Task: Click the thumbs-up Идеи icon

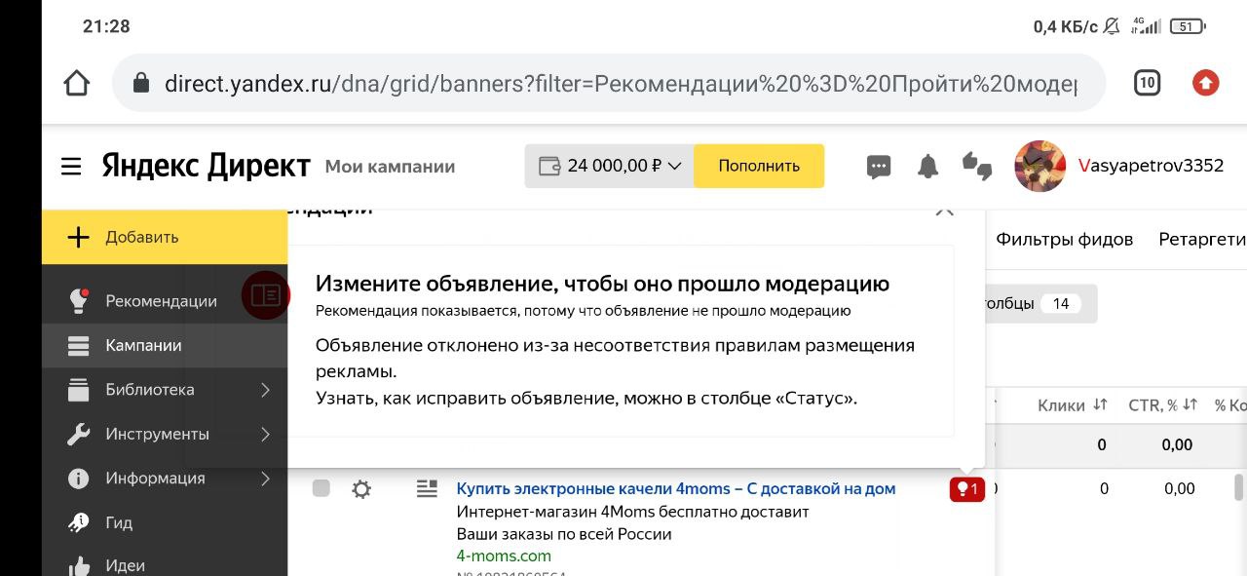Action: 78,565
